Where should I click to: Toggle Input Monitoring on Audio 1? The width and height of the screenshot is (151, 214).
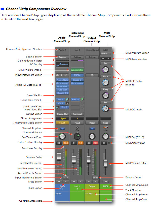pos(64,178)
